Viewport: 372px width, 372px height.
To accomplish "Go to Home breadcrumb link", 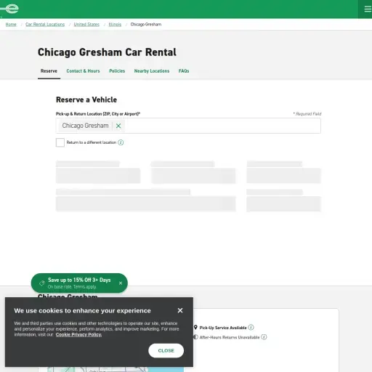I will point(11,25).
